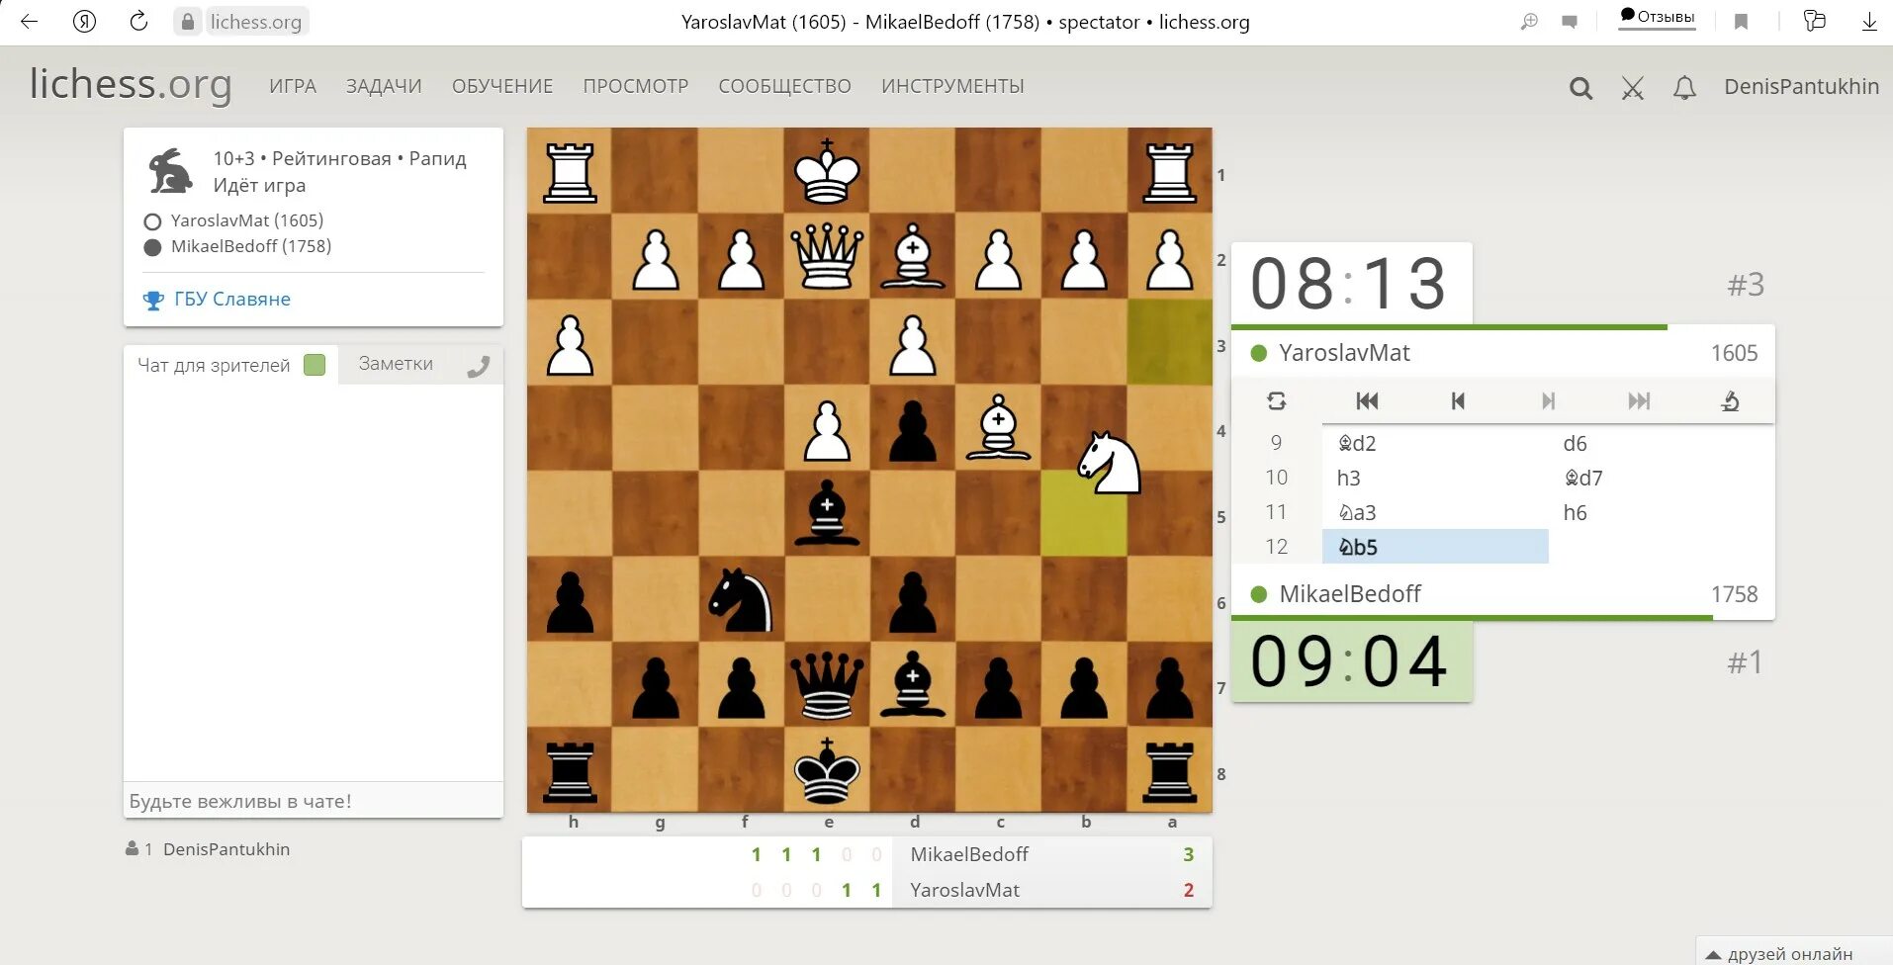1893x965 pixels.
Task: Open the ЗАДАЧИ menu
Action: [384, 86]
